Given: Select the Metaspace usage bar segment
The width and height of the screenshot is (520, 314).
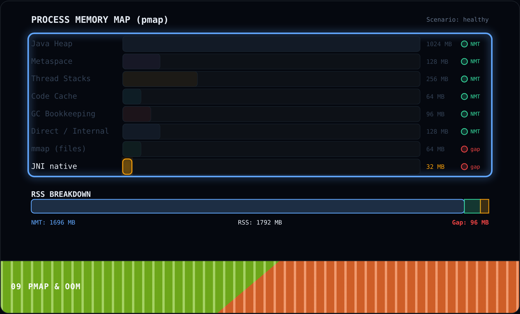Looking at the screenshot, I should (141, 61).
